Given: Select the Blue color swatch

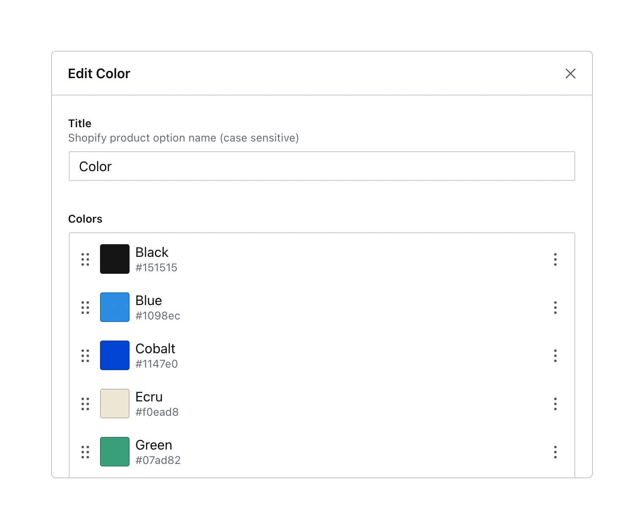Looking at the screenshot, I should [x=115, y=307].
